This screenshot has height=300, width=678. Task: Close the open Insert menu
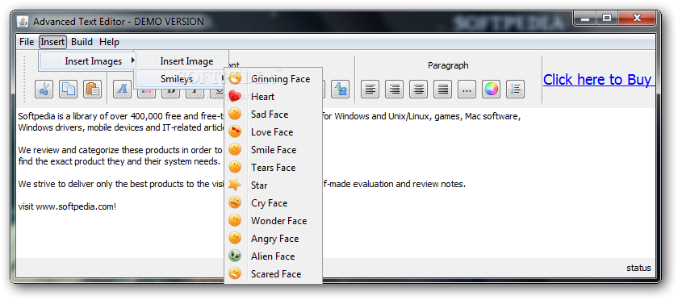(52, 42)
